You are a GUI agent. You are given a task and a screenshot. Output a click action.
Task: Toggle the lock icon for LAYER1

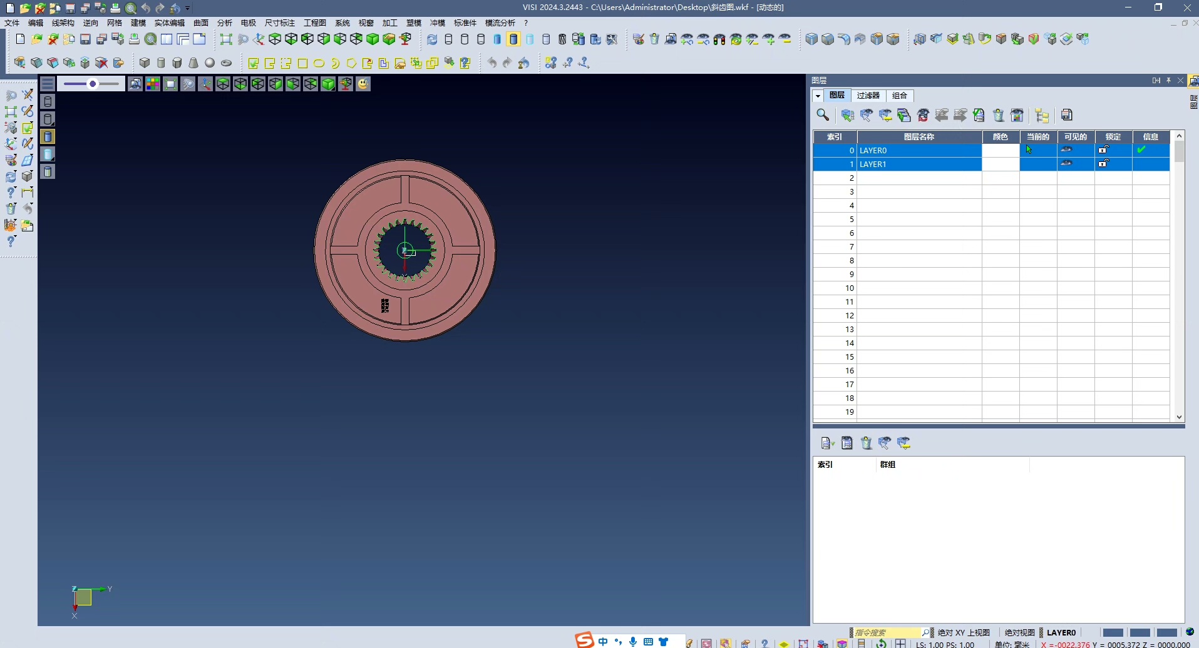coord(1103,164)
